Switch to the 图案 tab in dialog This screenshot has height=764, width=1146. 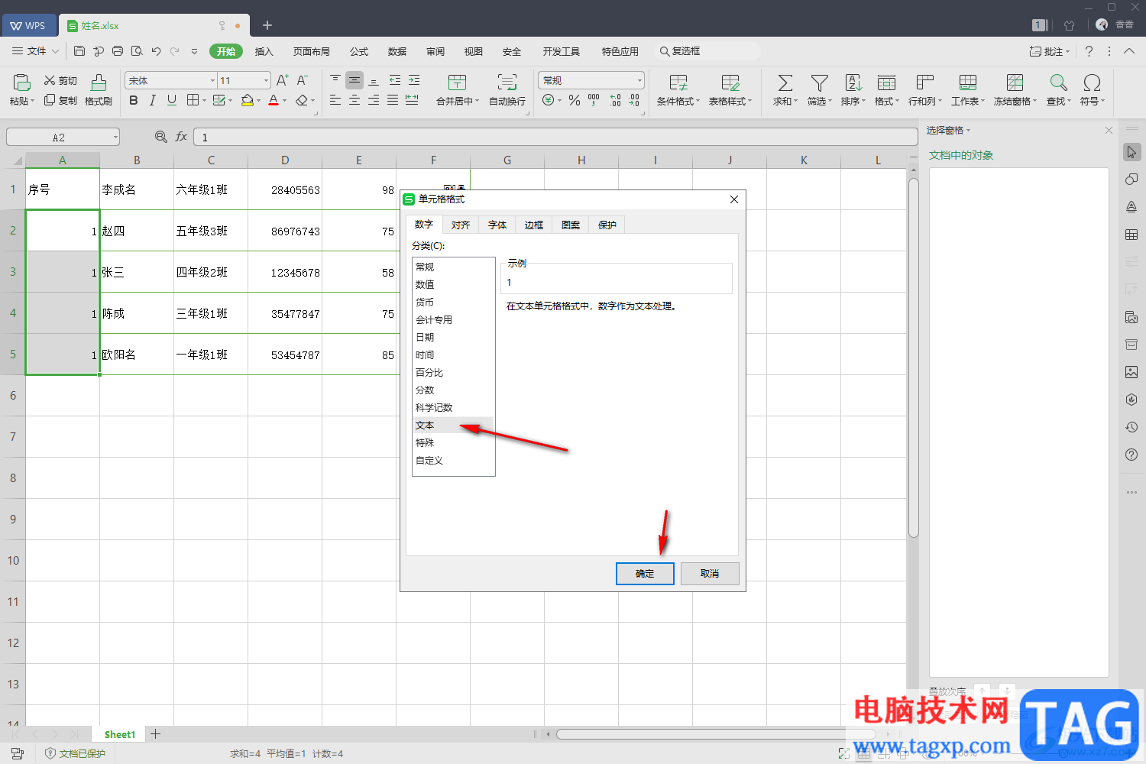pos(571,225)
